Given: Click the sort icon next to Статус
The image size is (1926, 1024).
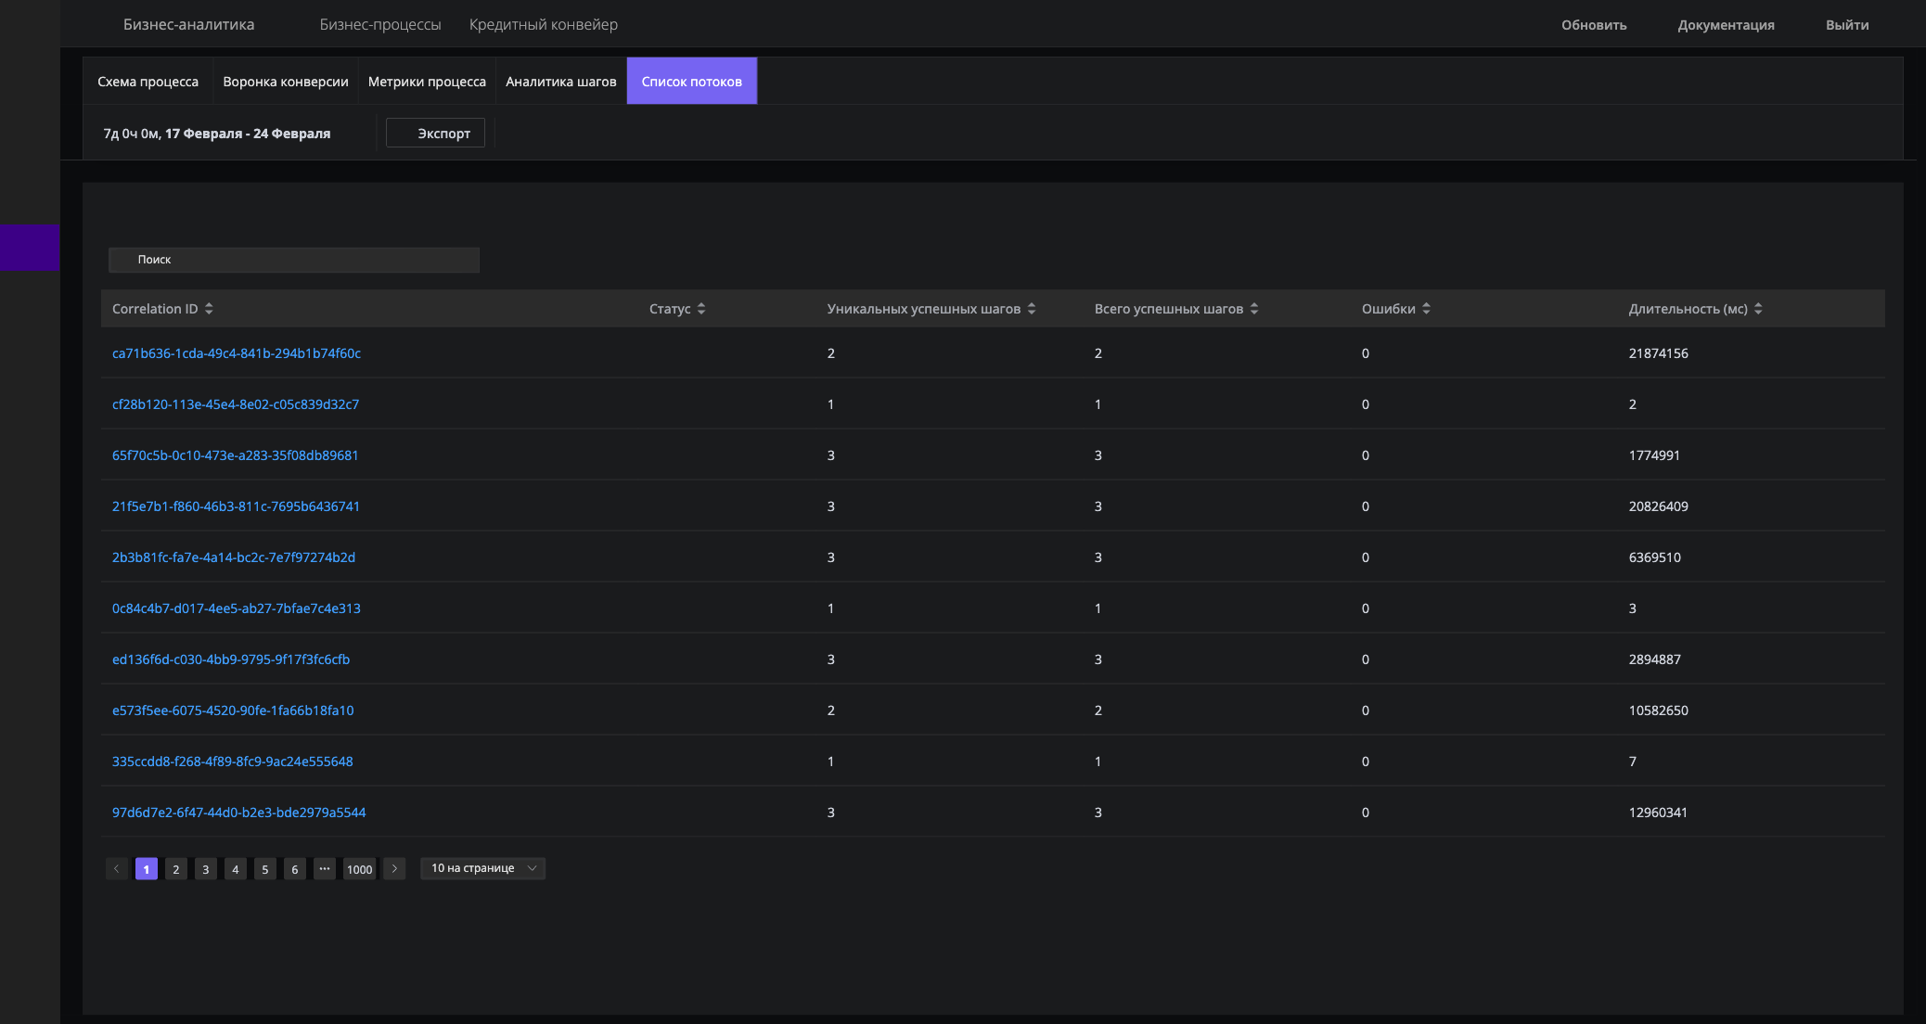Looking at the screenshot, I should 701,309.
